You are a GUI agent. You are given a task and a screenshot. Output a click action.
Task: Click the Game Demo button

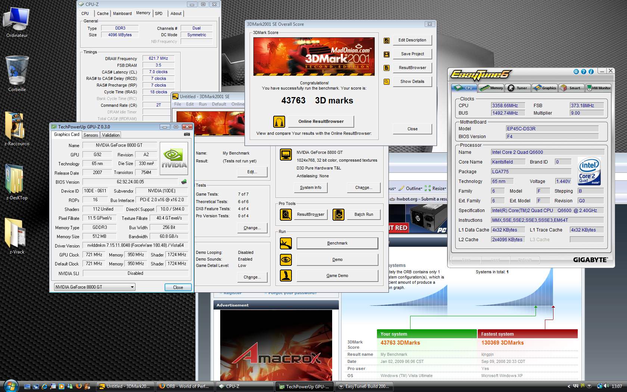(x=337, y=276)
